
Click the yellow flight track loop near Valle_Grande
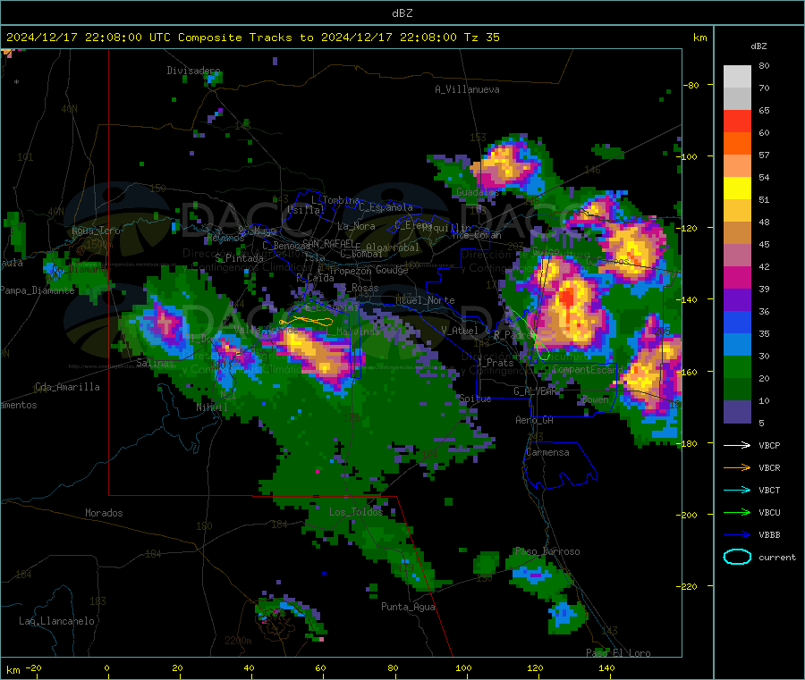point(306,322)
